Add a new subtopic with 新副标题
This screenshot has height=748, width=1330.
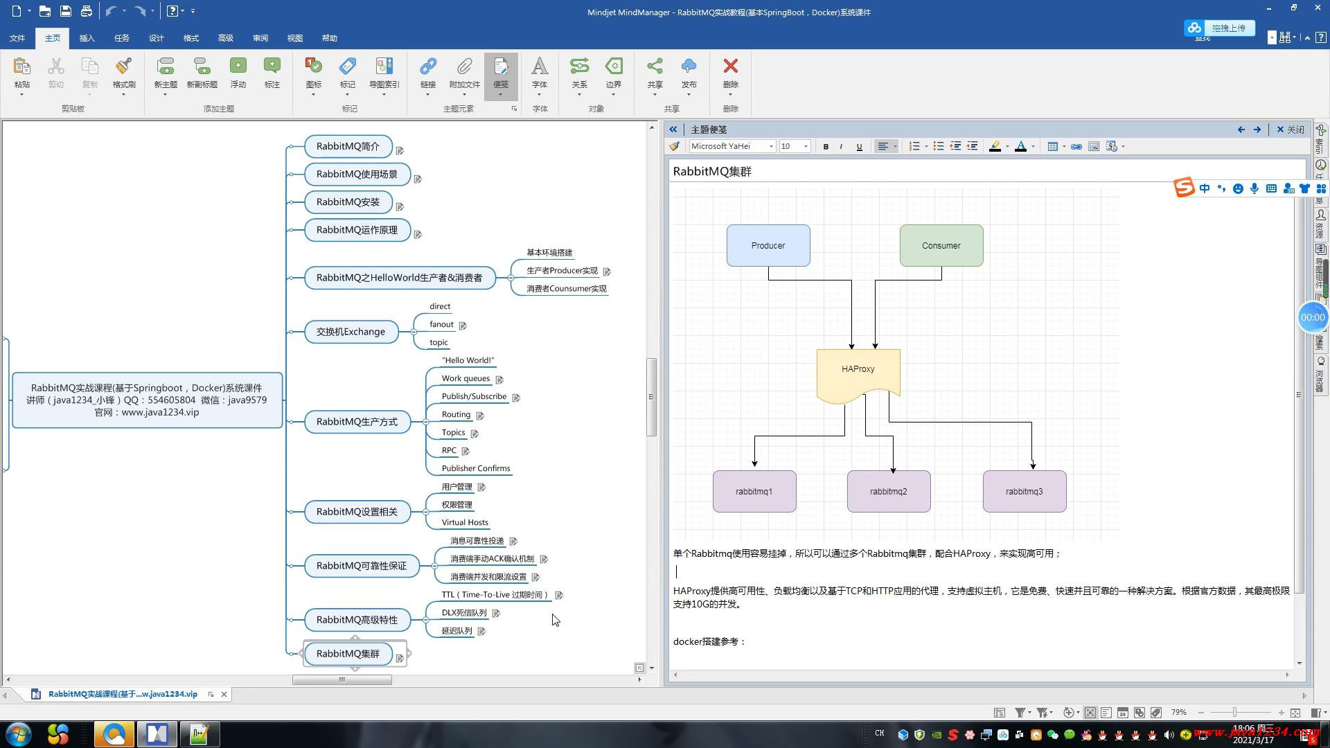pos(202,66)
